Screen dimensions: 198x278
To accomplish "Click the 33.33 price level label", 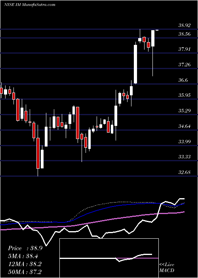I will click(185, 157).
